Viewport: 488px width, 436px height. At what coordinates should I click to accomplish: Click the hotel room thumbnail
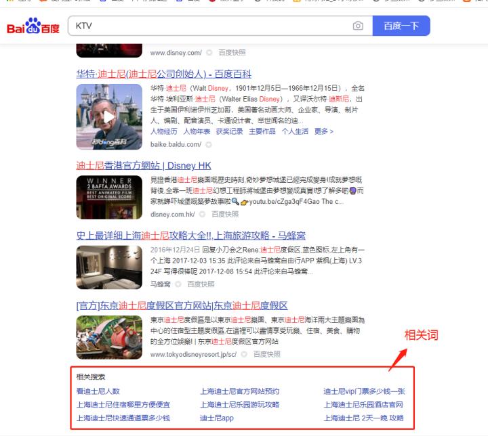109,267
